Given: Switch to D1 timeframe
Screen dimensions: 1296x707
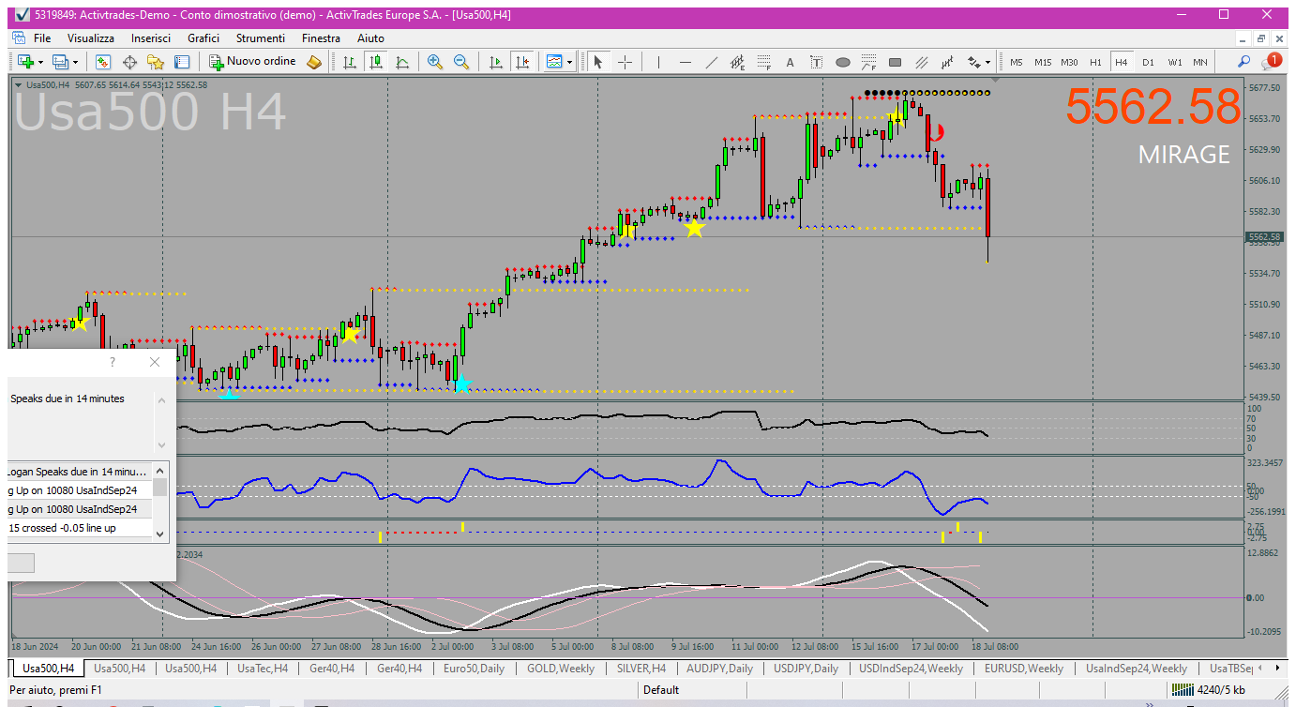Looking at the screenshot, I should (1148, 62).
